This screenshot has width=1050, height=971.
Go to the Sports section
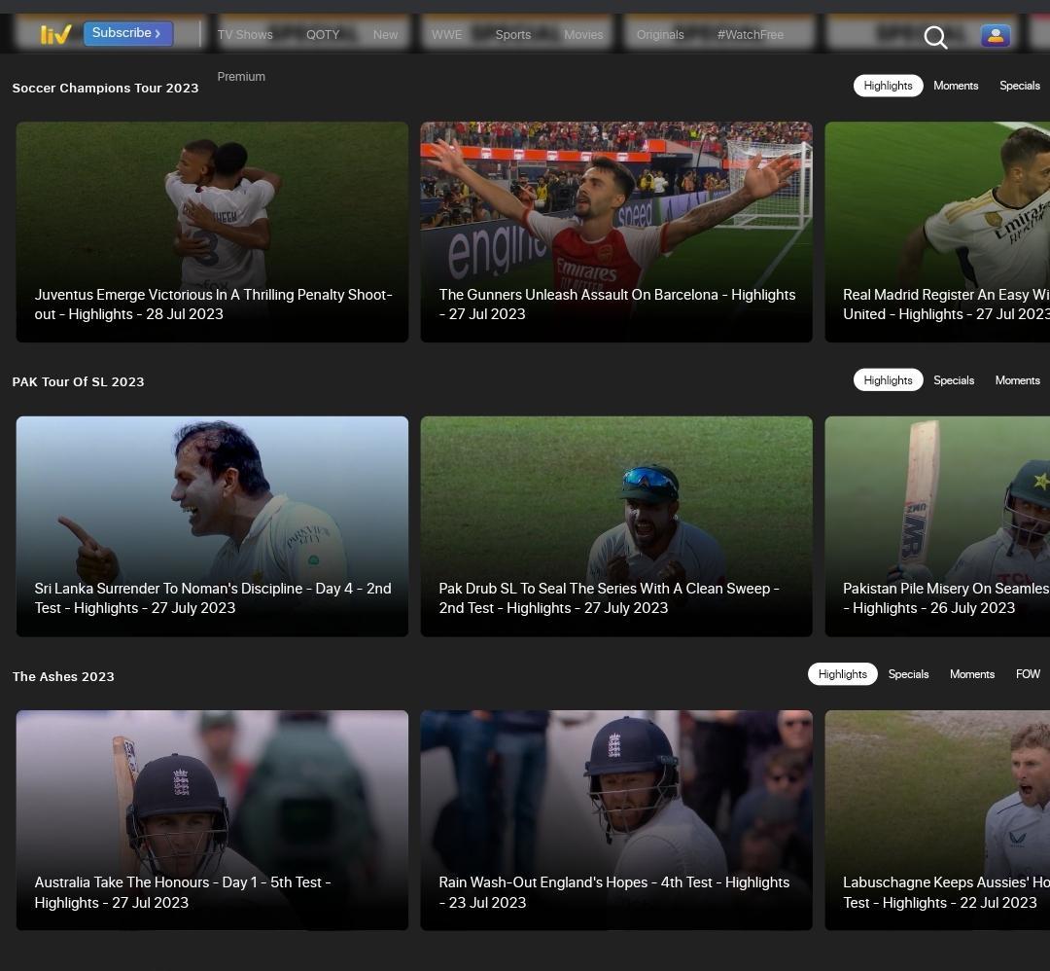pos(513,35)
